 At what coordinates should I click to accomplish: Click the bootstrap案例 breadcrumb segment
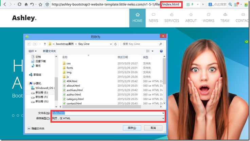pyautogui.click(x=65, y=44)
